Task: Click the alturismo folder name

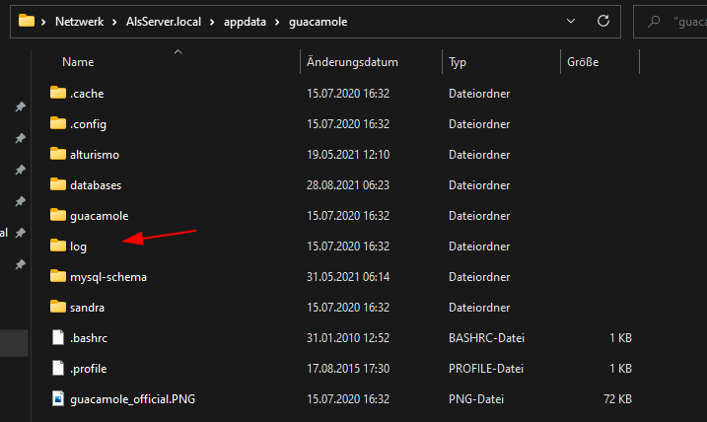Action: (95, 155)
